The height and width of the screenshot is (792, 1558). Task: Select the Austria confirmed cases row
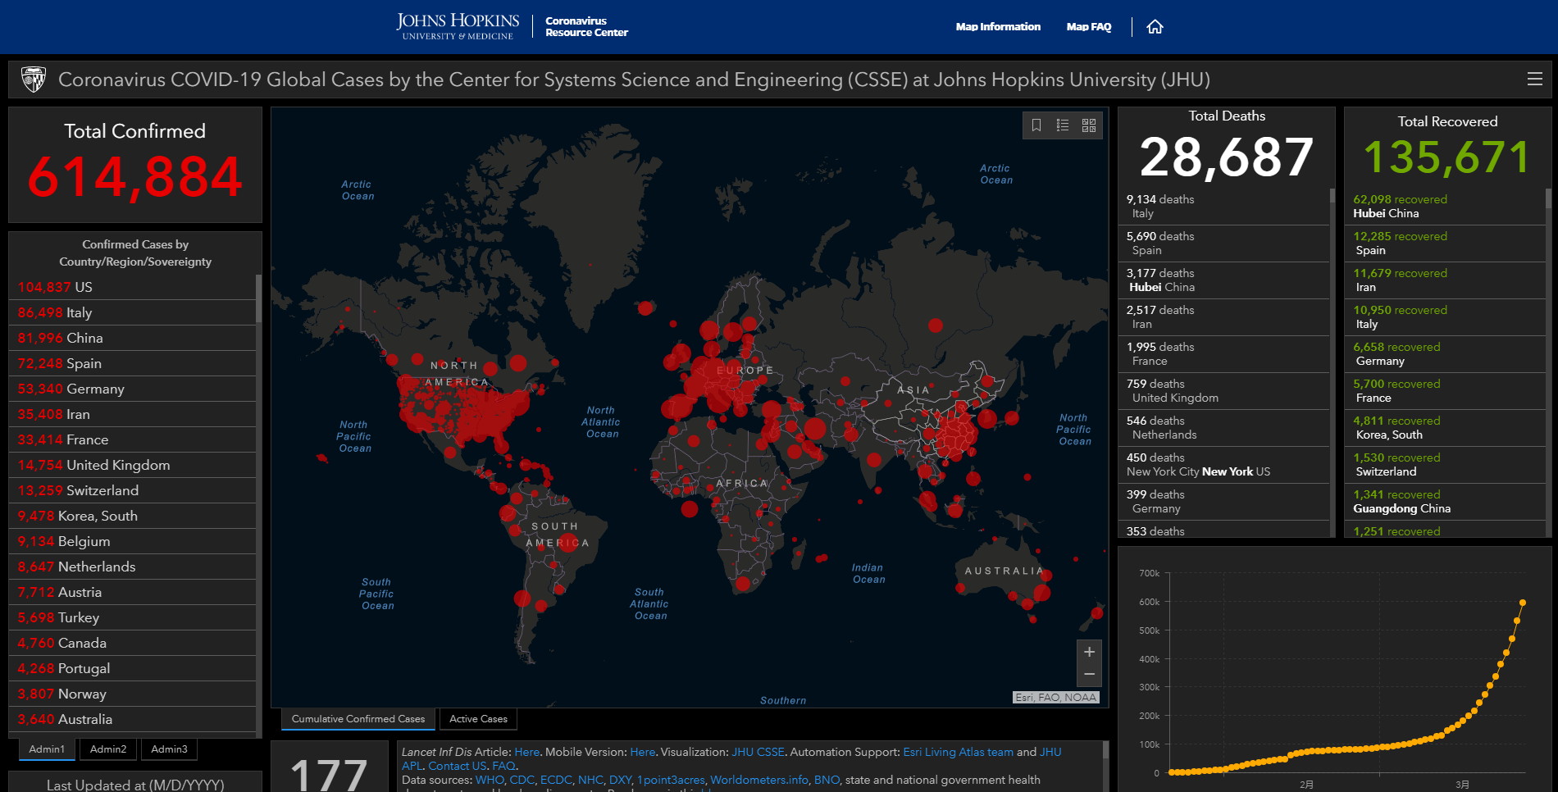pos(132,592)
